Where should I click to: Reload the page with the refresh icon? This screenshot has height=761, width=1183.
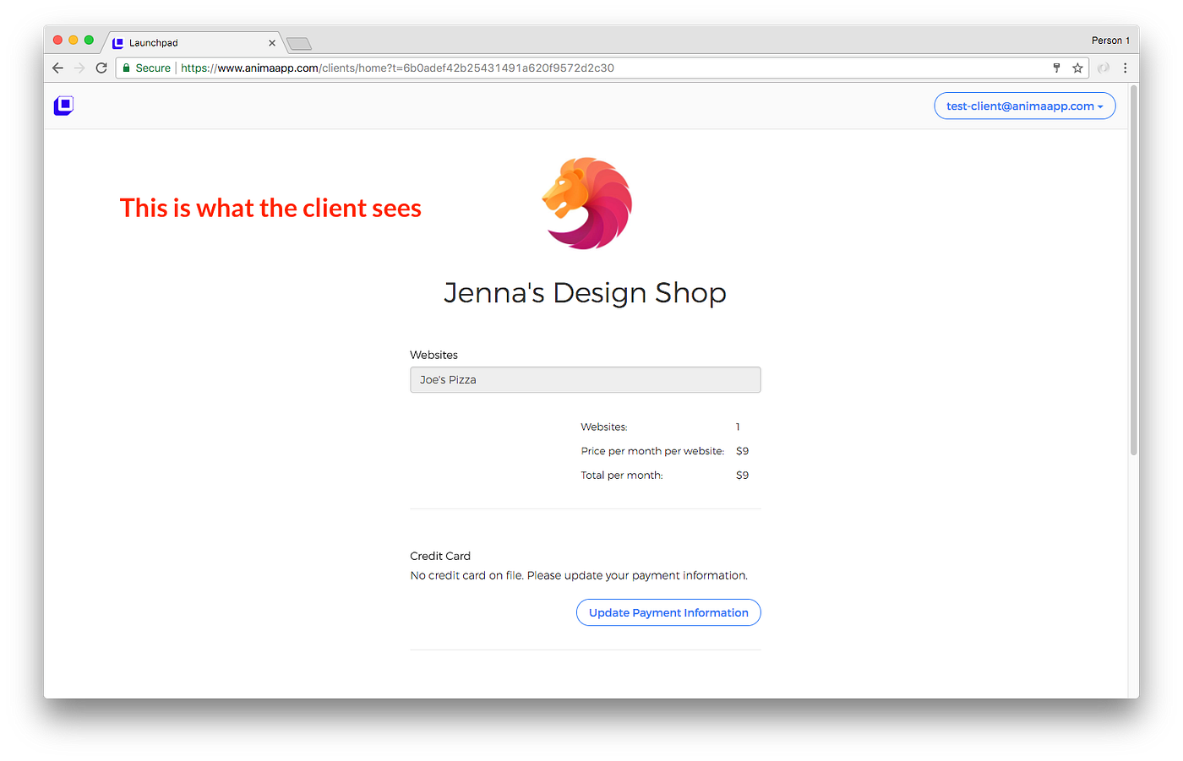[x=101, y=68]
